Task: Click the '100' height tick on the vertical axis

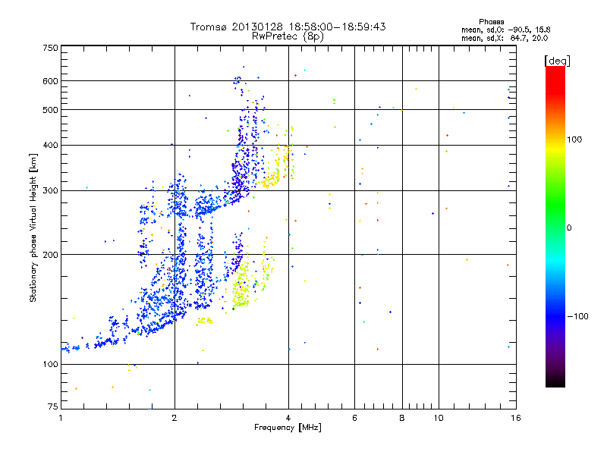Action: tap(50, 365)
